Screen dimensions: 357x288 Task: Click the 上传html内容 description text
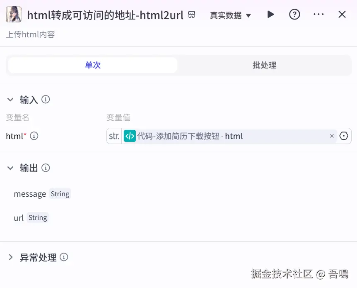point(30,34)
